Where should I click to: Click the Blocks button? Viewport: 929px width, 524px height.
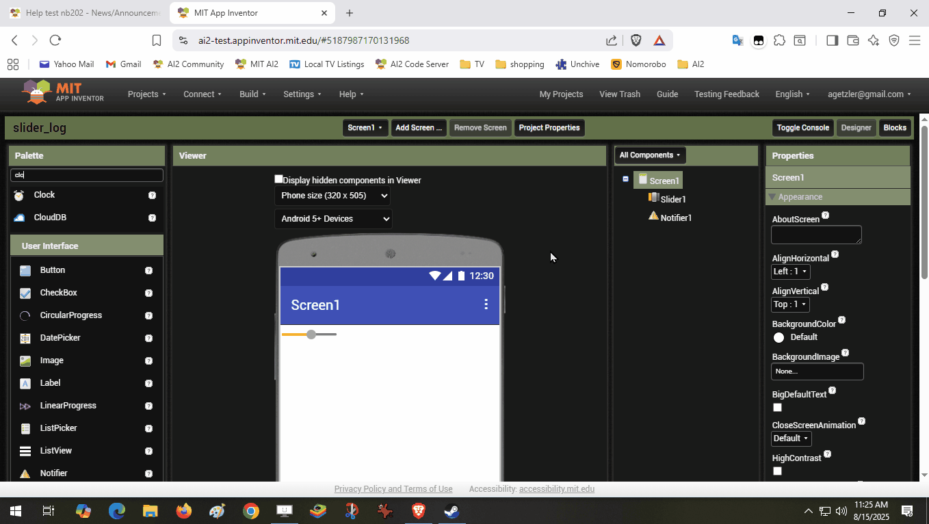(894, 128)
